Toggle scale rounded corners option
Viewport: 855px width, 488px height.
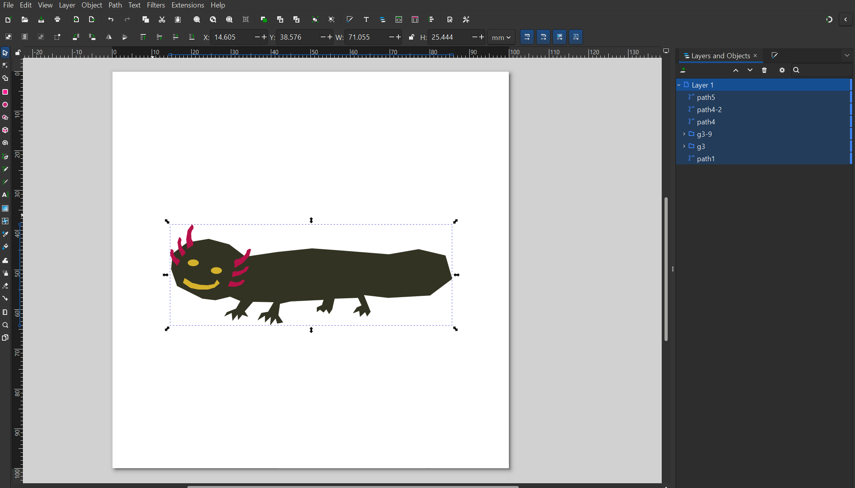pyautogui.click(x=543, y=37)
